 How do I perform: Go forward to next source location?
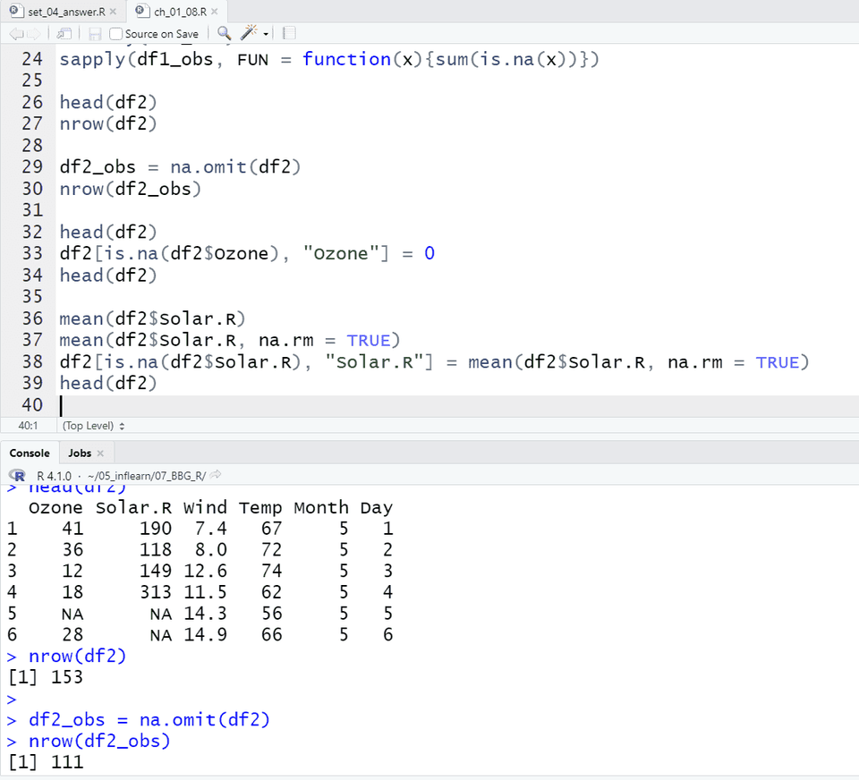tap(34, 34)
